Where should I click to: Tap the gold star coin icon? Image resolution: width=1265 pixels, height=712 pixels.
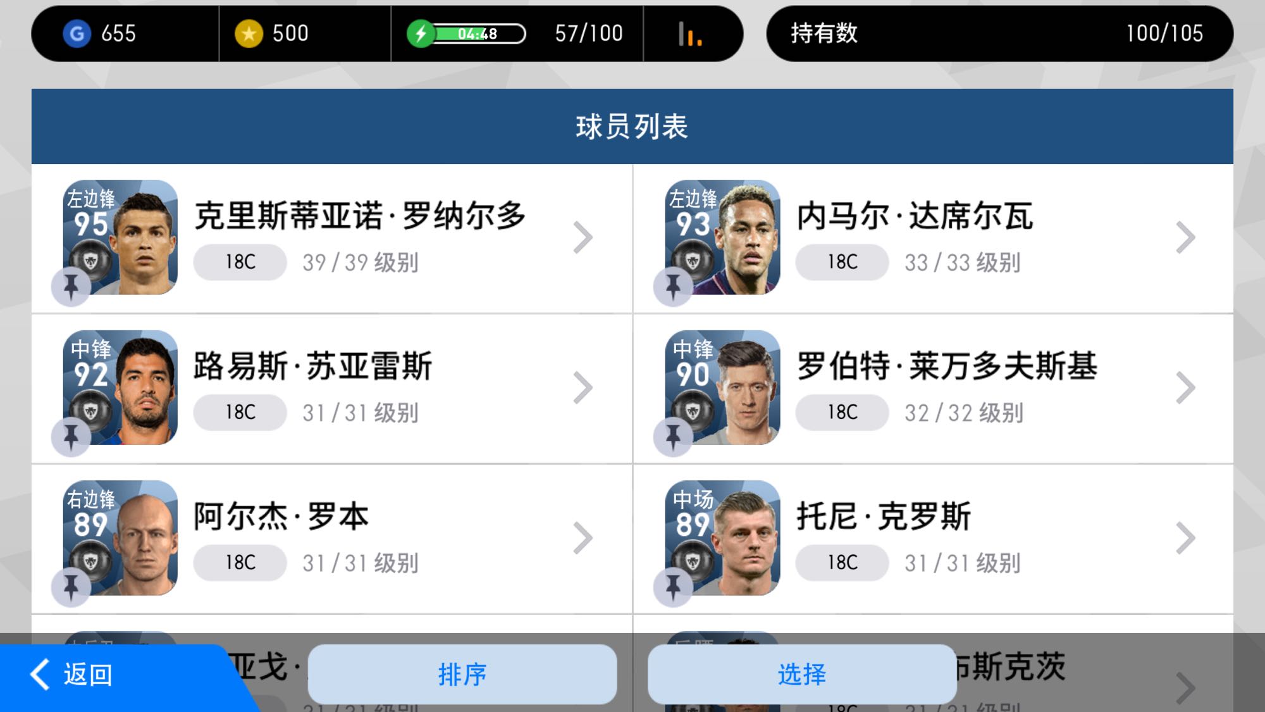249,34
